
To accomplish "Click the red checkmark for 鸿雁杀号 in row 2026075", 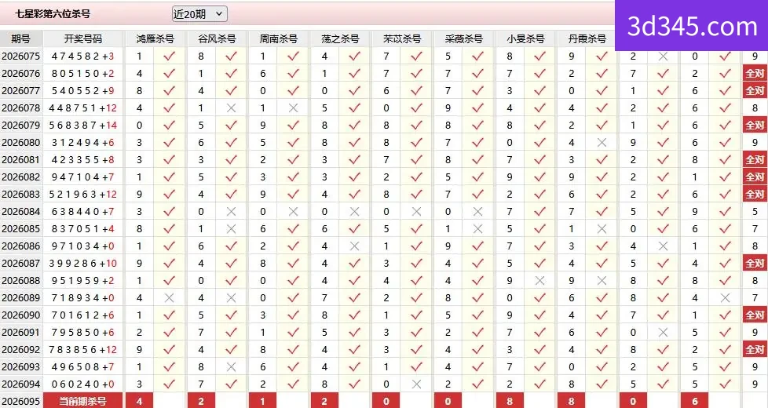I will click(x=169, y=56).
